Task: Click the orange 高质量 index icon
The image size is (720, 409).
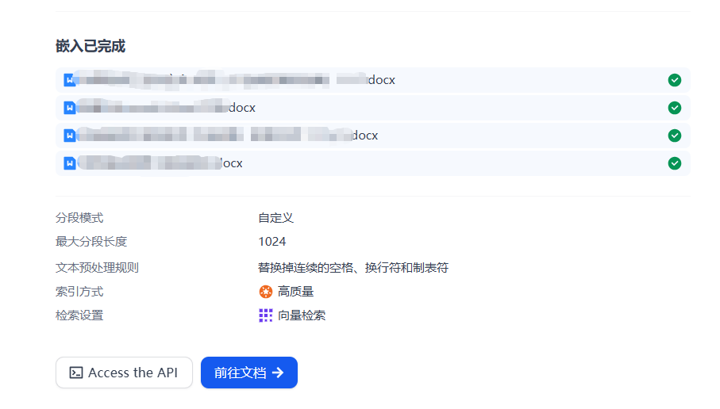Action: [266, 292]
